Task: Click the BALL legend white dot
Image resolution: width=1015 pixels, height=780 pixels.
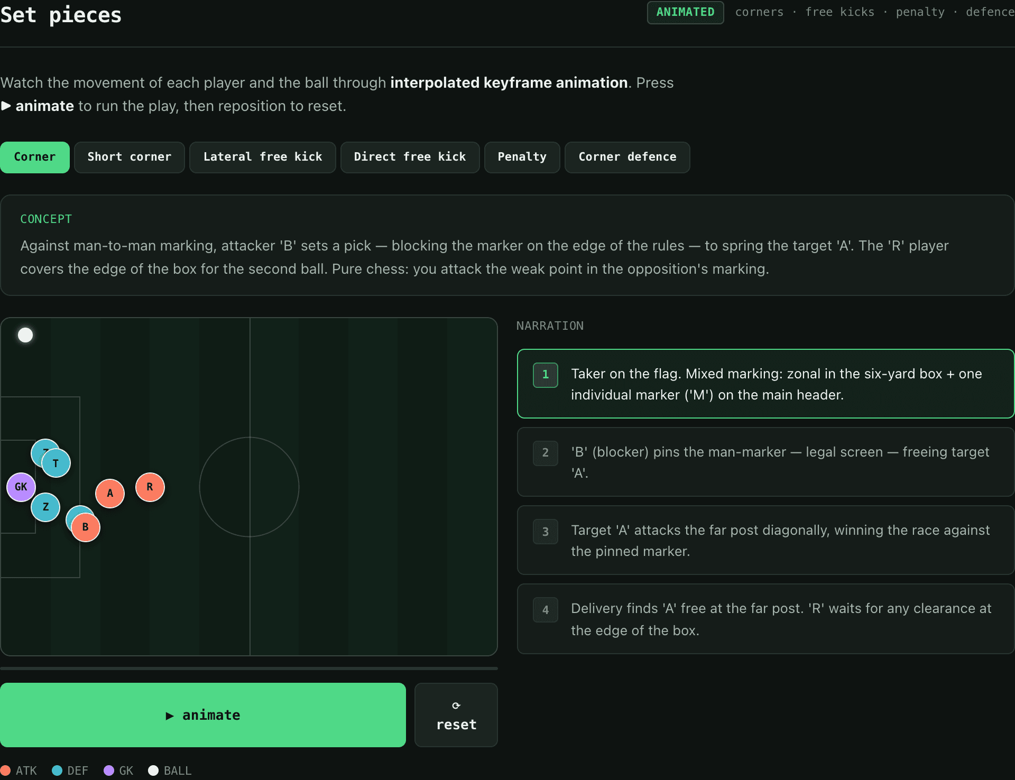Action: [153, 770]
